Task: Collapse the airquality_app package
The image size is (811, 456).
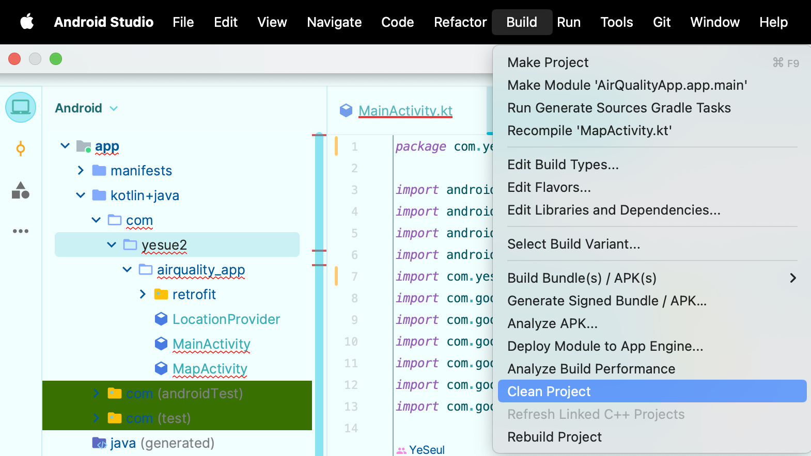Action: pos(127,270)
